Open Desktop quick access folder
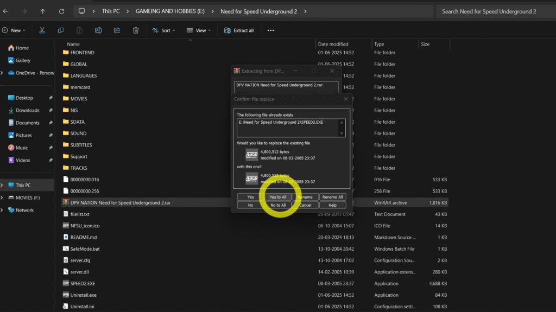 click(x=21, y=98)
